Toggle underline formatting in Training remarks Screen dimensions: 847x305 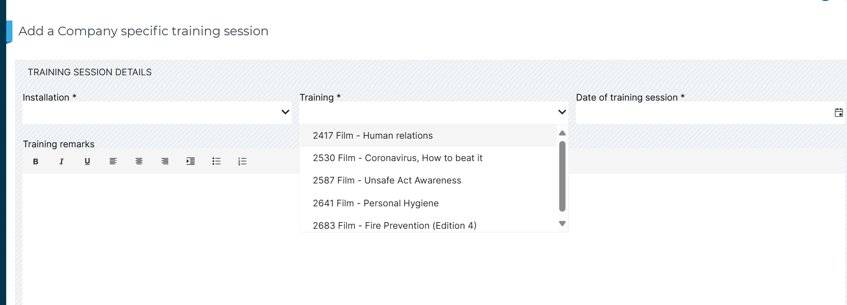point(87,161)
